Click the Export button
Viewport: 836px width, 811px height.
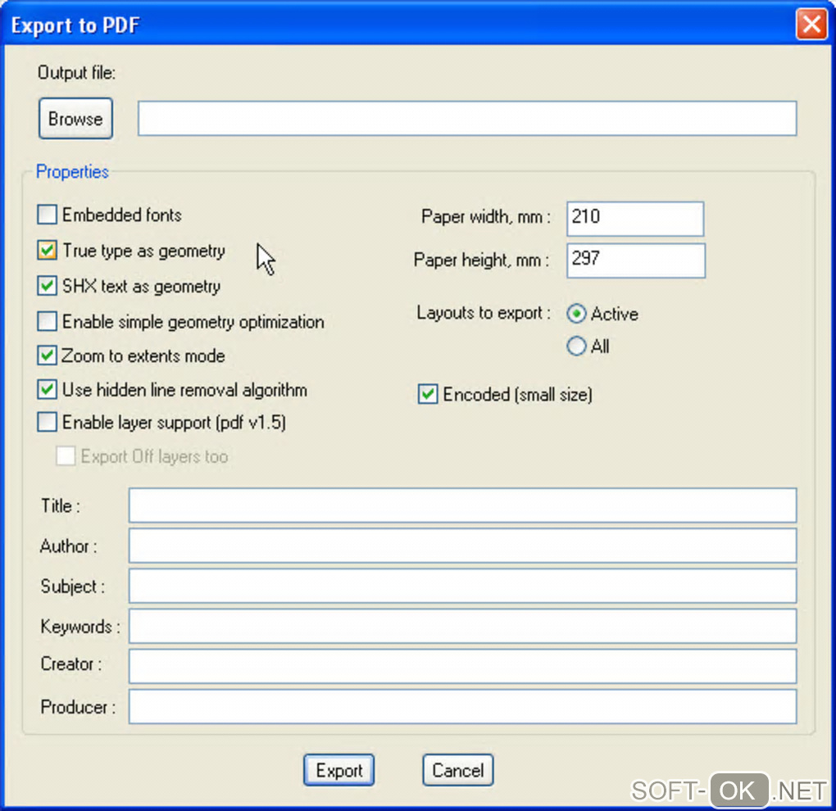pyautogui.click(x=339, y=770)
